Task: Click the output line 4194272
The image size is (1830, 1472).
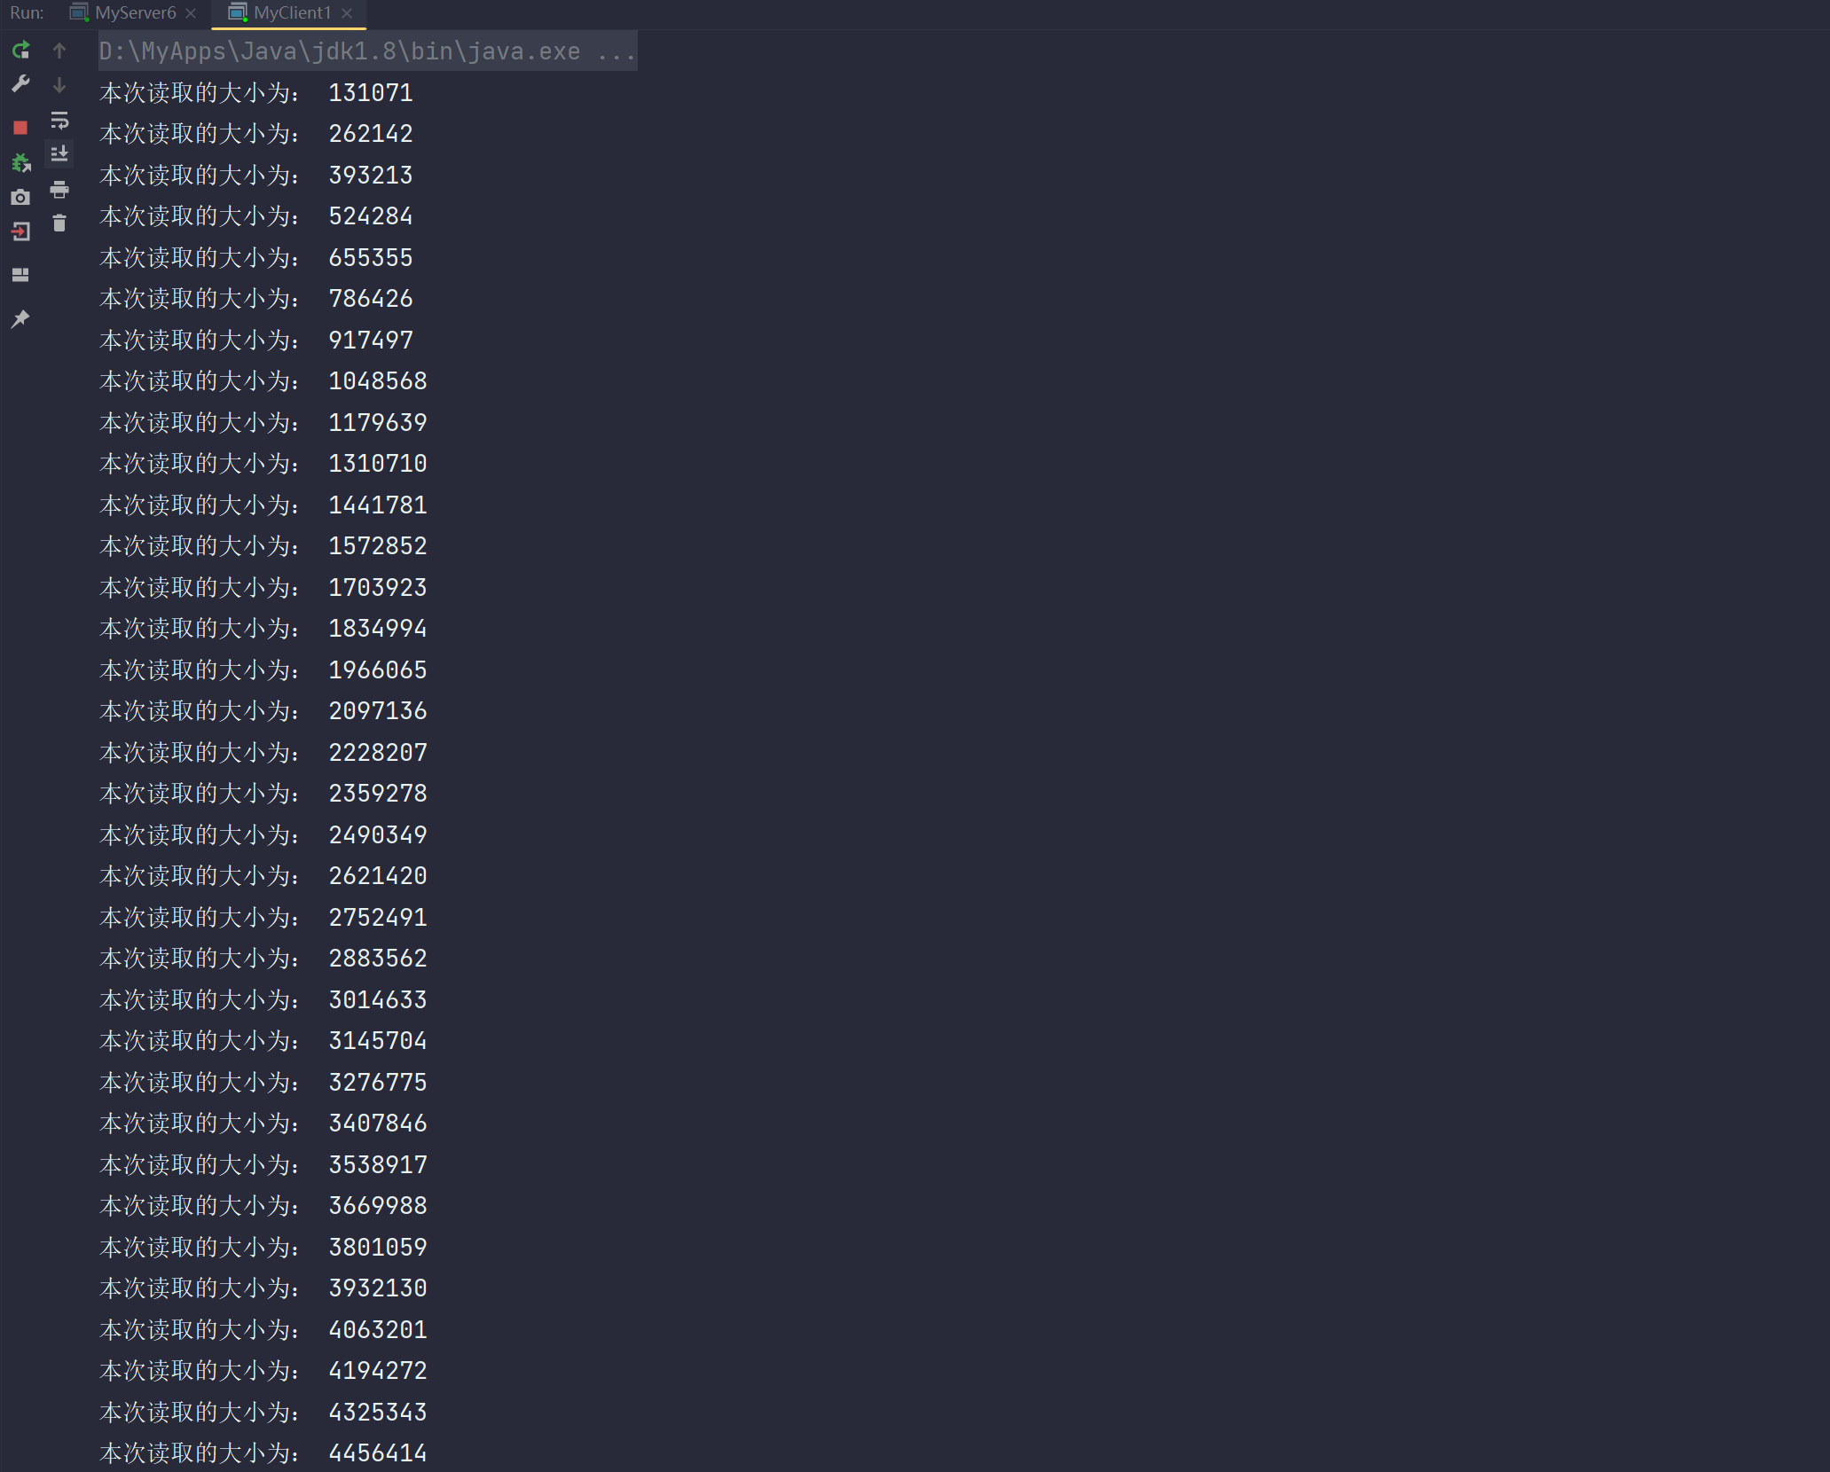Action: coord(263,1371)
